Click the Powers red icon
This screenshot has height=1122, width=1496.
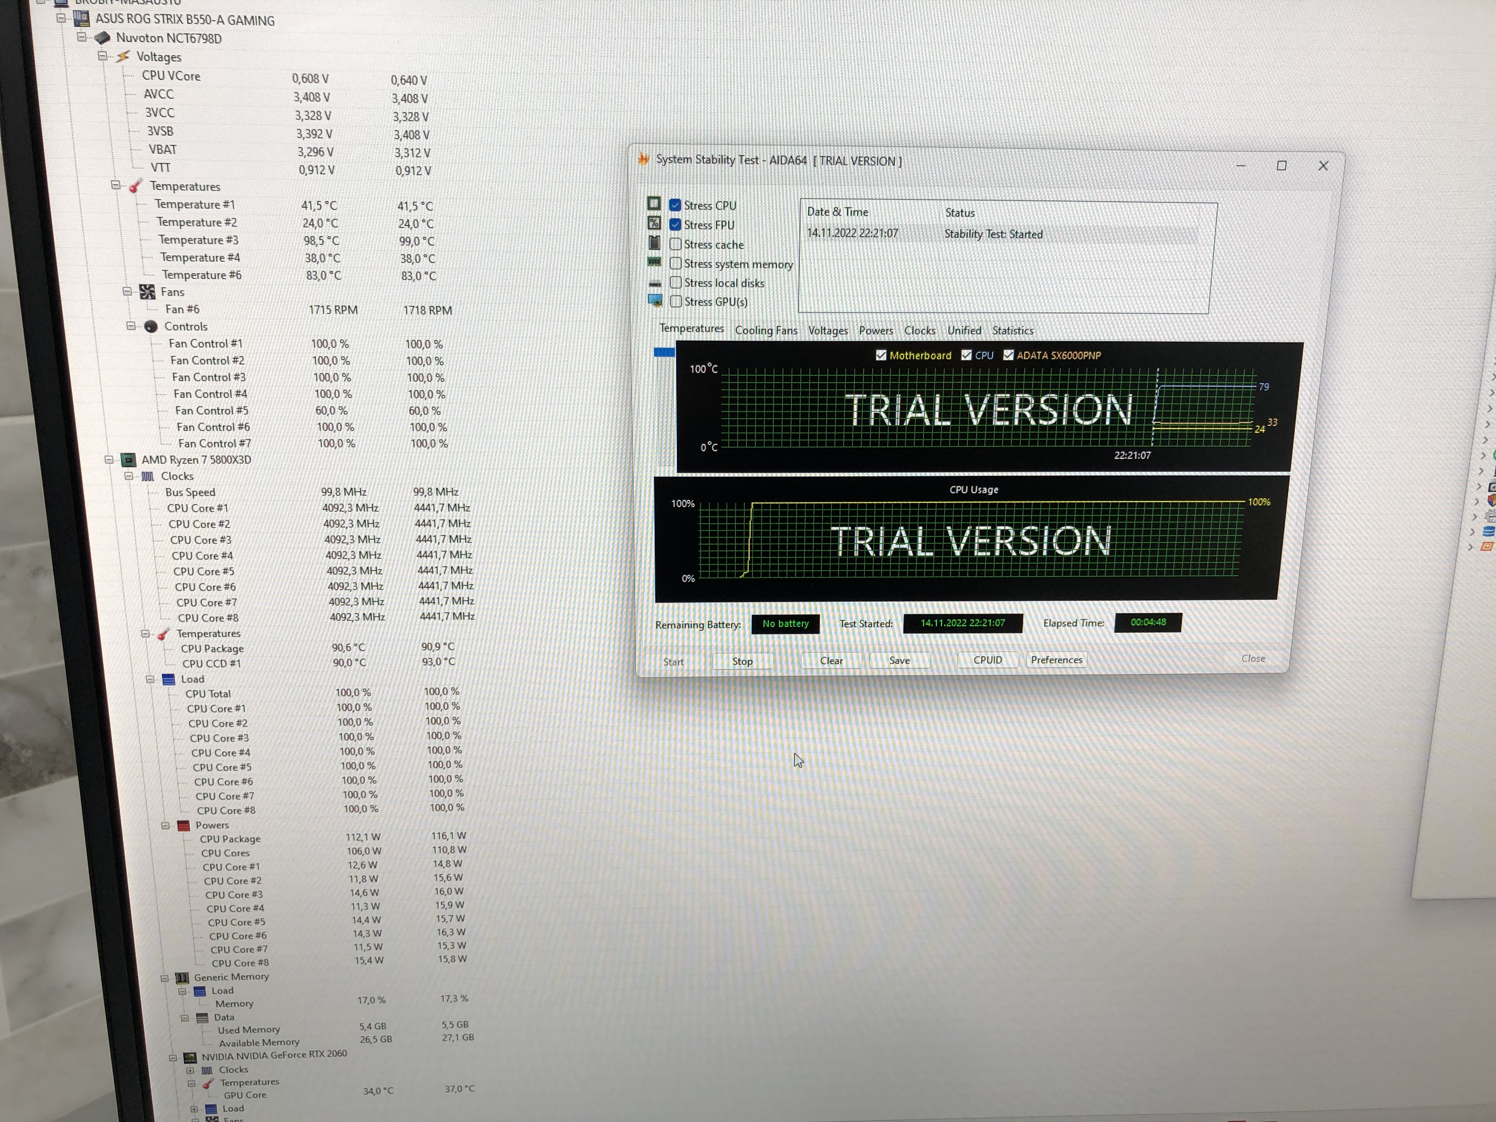pos(183,825)
